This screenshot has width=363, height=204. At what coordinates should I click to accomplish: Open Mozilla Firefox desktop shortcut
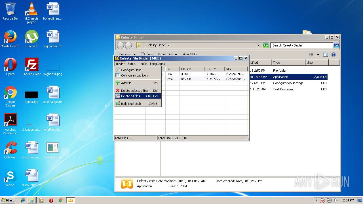coord(10,39)
